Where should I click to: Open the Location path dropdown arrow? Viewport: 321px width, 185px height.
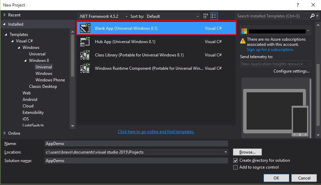pyautogui.click(x=225, y=152)
